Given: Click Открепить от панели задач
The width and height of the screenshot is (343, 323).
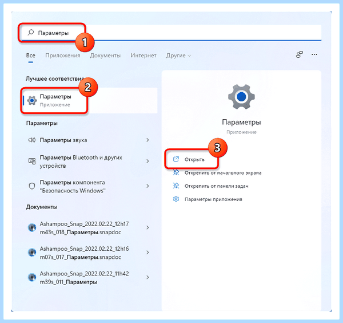Looking at the screenshot, I should 216,186.
